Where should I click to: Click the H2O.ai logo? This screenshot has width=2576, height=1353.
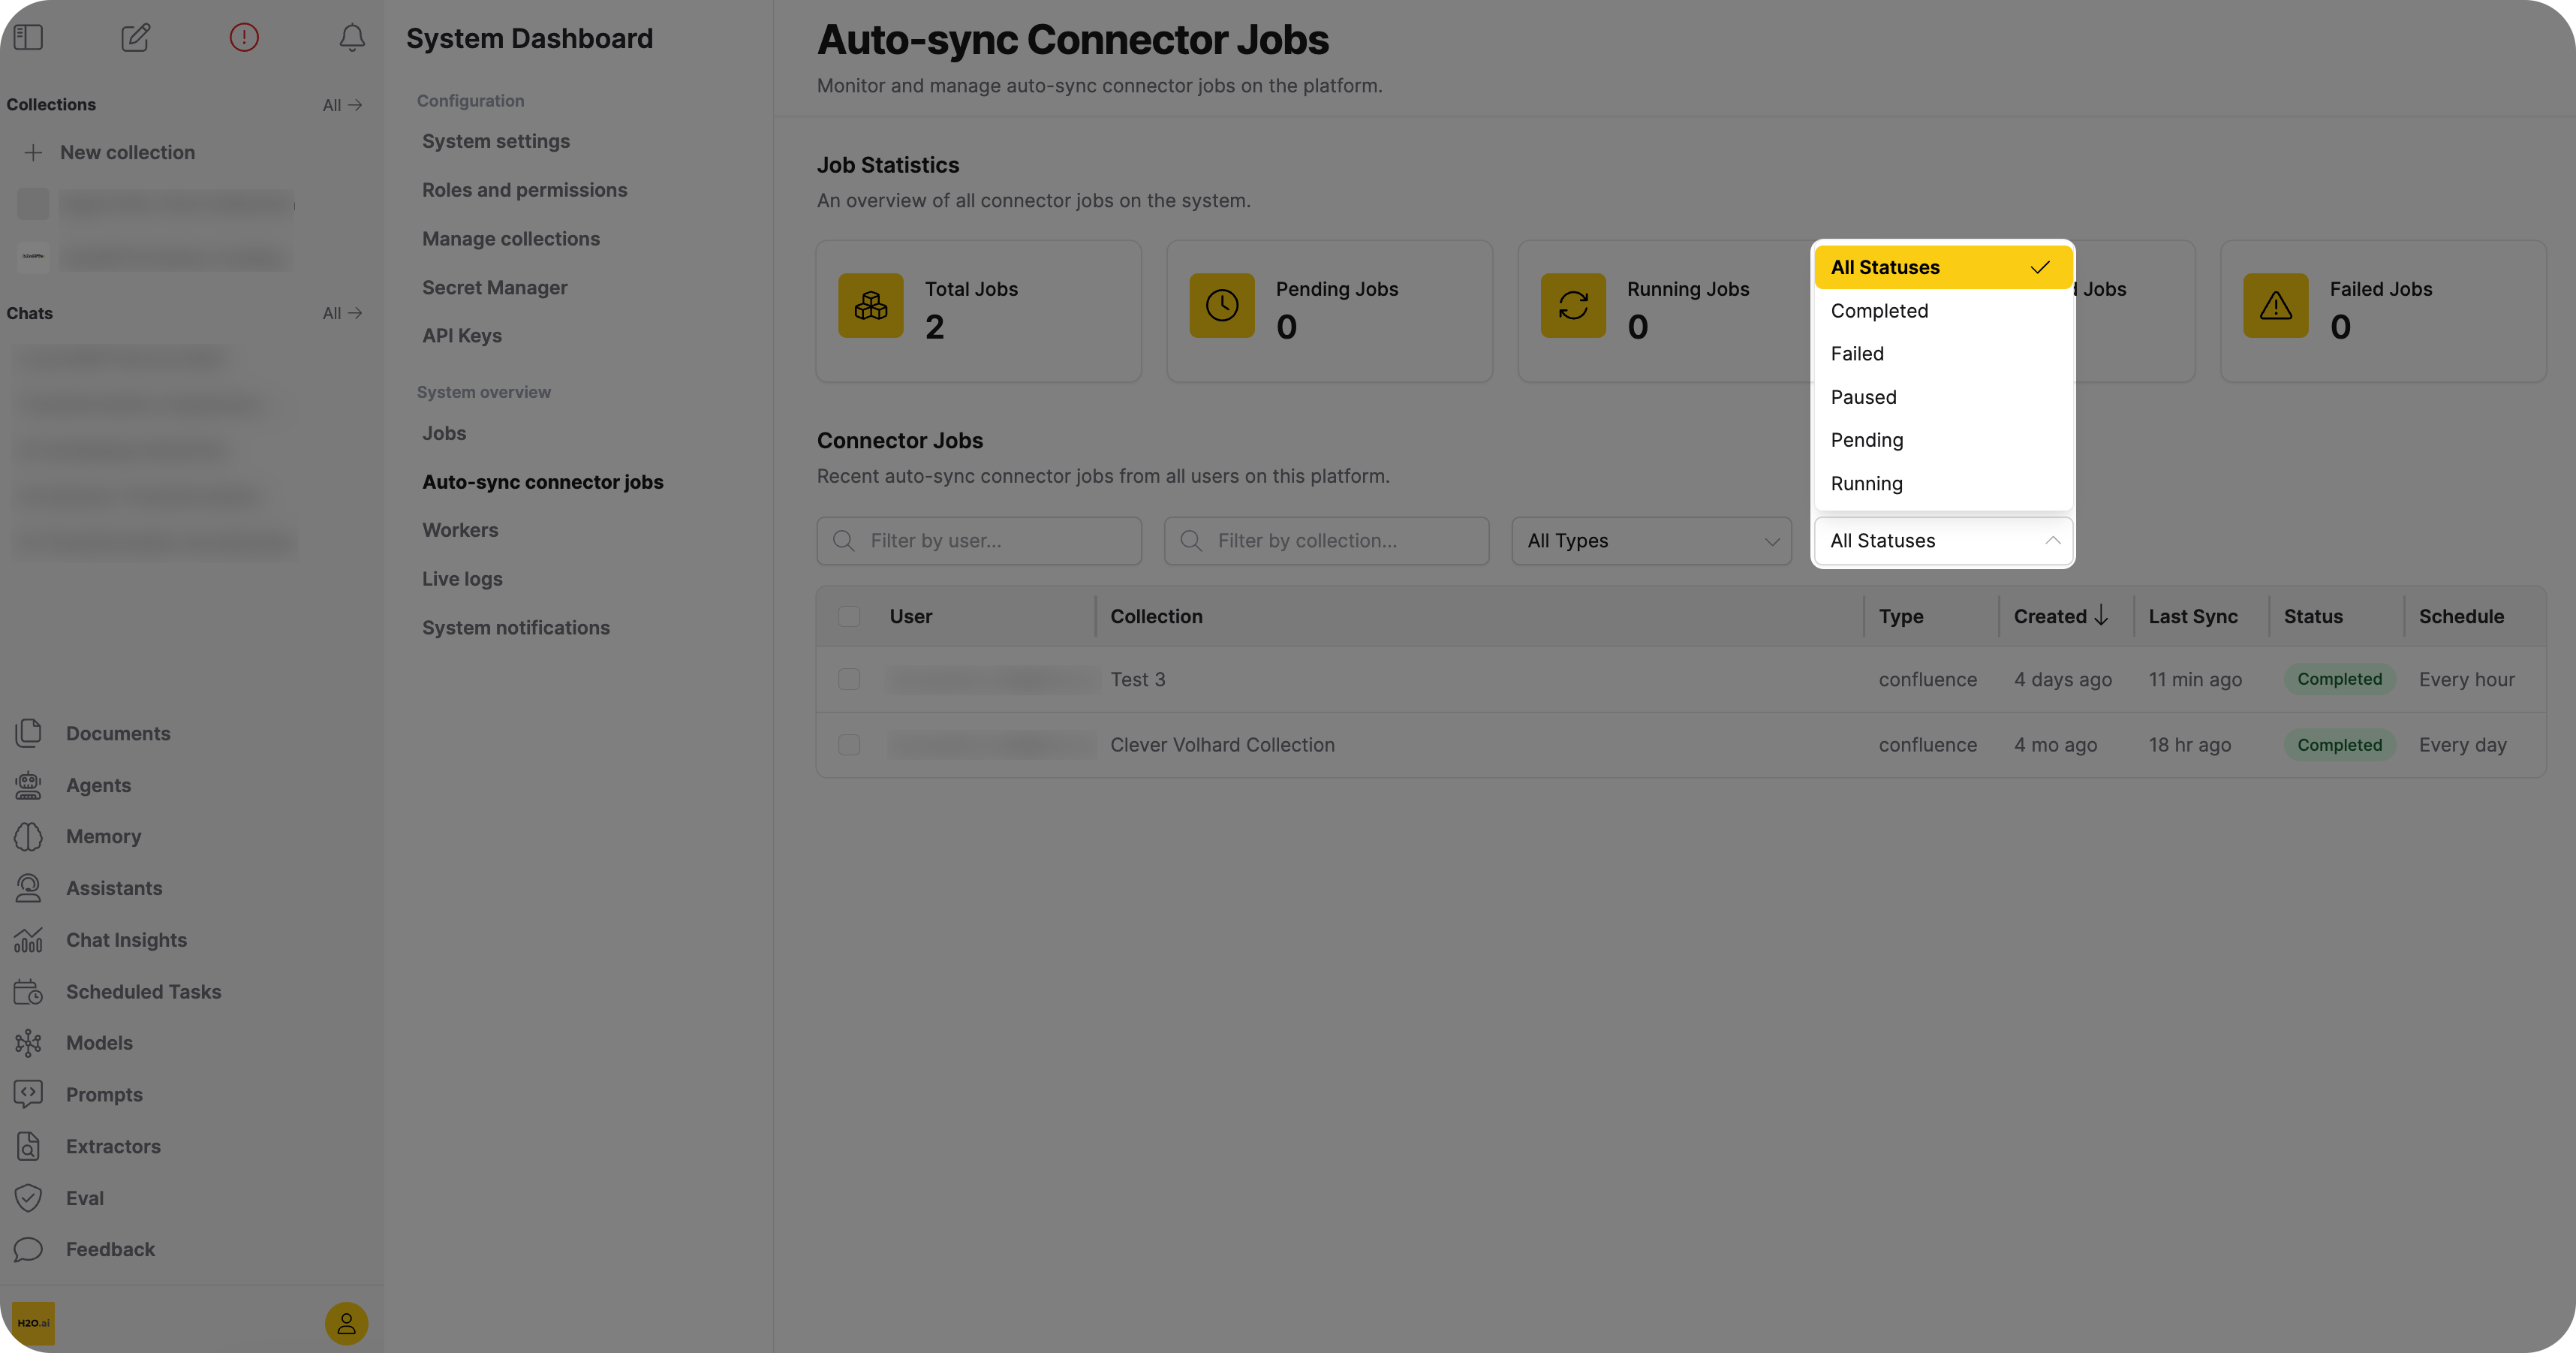(x=33, y=1323)
